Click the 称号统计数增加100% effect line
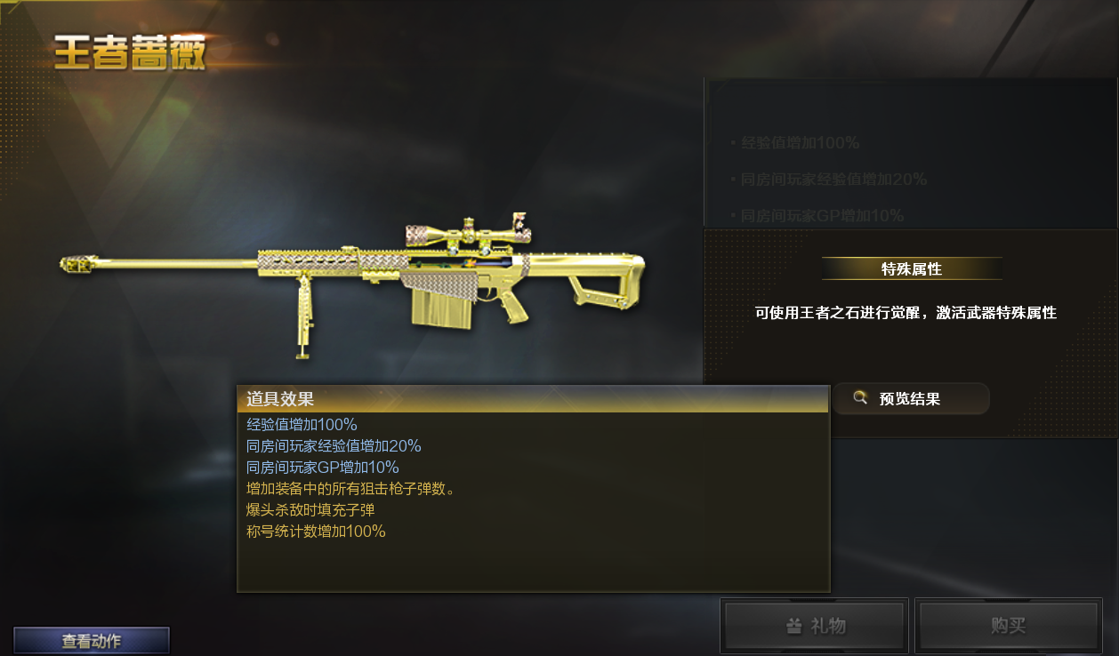This screenshot has width=1119, height=656. coord(316,532)
